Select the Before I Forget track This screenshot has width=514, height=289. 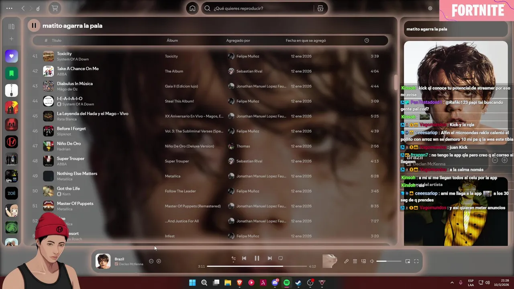[71, 128]
